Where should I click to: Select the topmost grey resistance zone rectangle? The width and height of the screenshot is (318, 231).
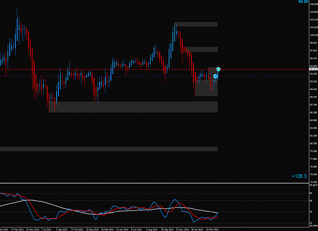pos(196,24)
